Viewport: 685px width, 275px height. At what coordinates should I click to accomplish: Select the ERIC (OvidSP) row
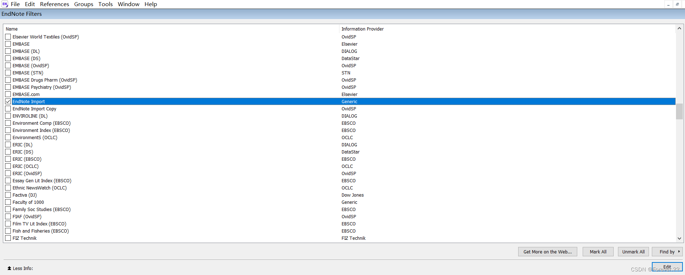point(340,173)
